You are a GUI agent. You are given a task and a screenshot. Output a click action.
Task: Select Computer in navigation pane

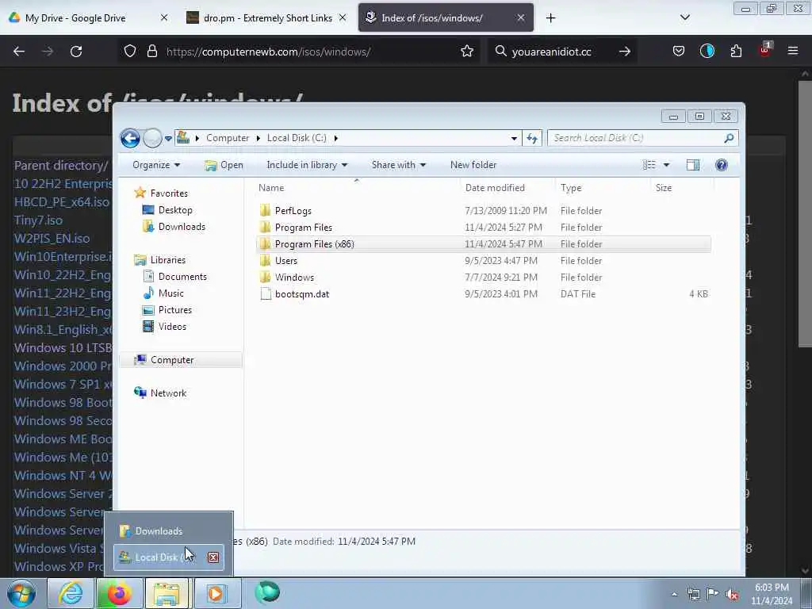tap(181, 360)
